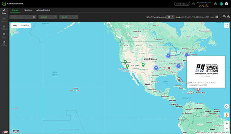Open the TVU Grid sidebar item
Screen dimensions: 231x134
click(4, 27)
